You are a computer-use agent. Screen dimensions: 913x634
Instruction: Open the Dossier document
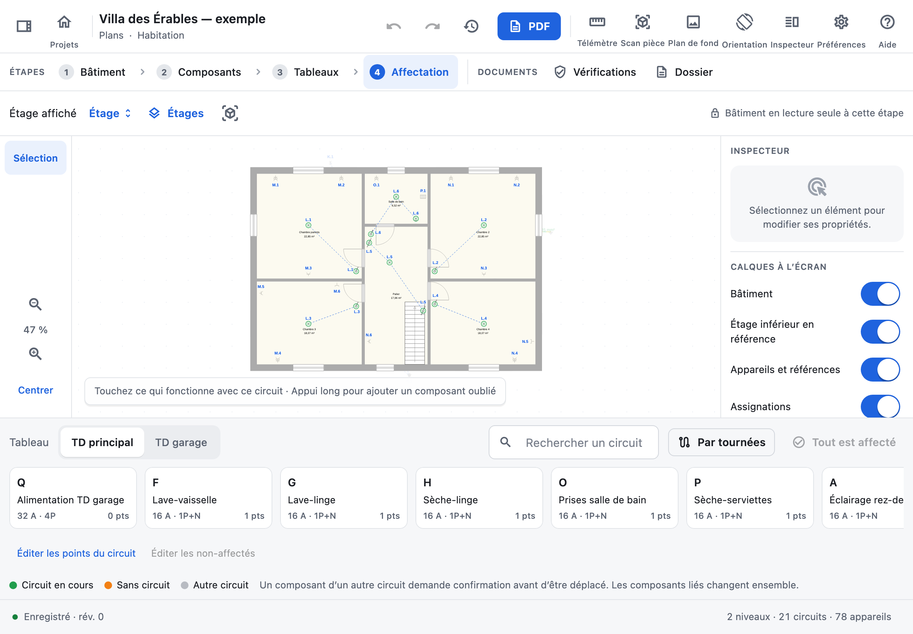(x=684, y=72)
